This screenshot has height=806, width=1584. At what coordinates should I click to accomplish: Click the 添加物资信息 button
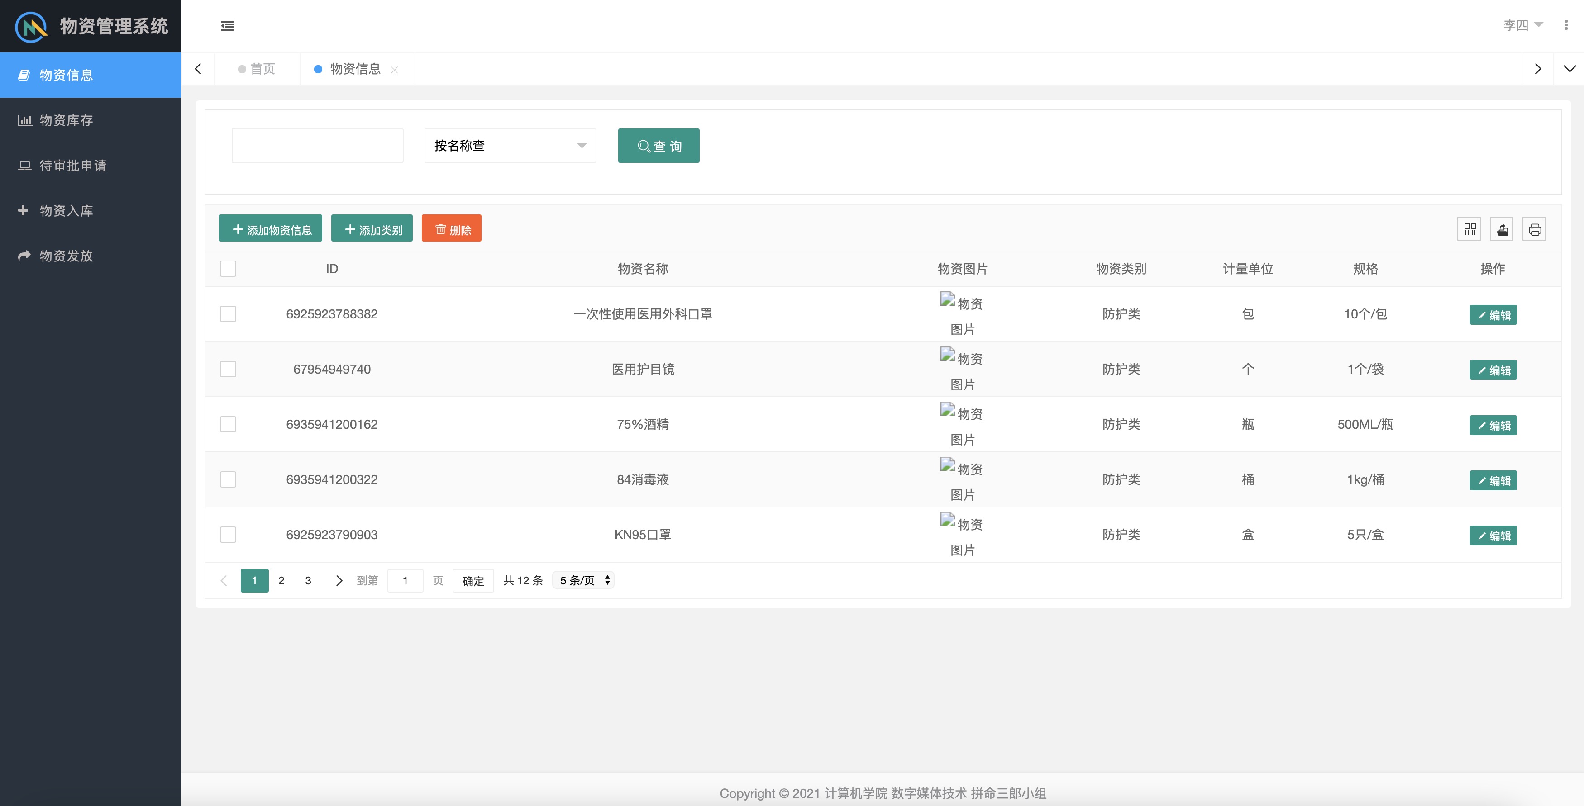[x=271, y=229]
